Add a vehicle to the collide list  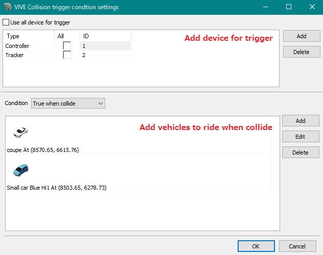[301, 121]
